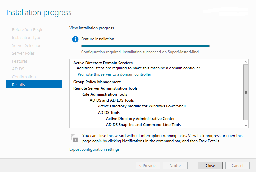
Task: Select the Results step in the sidebar
Action: (34, 85)
